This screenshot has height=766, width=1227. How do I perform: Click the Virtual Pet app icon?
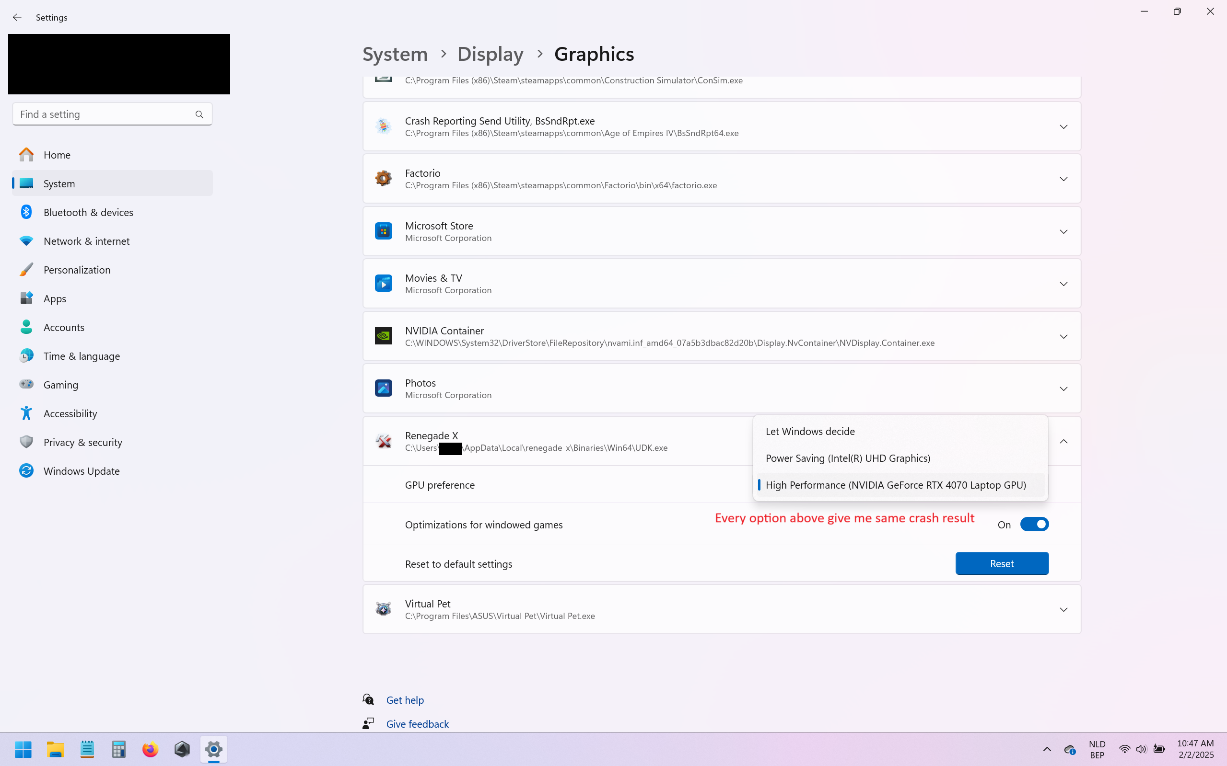coord(383,609)
